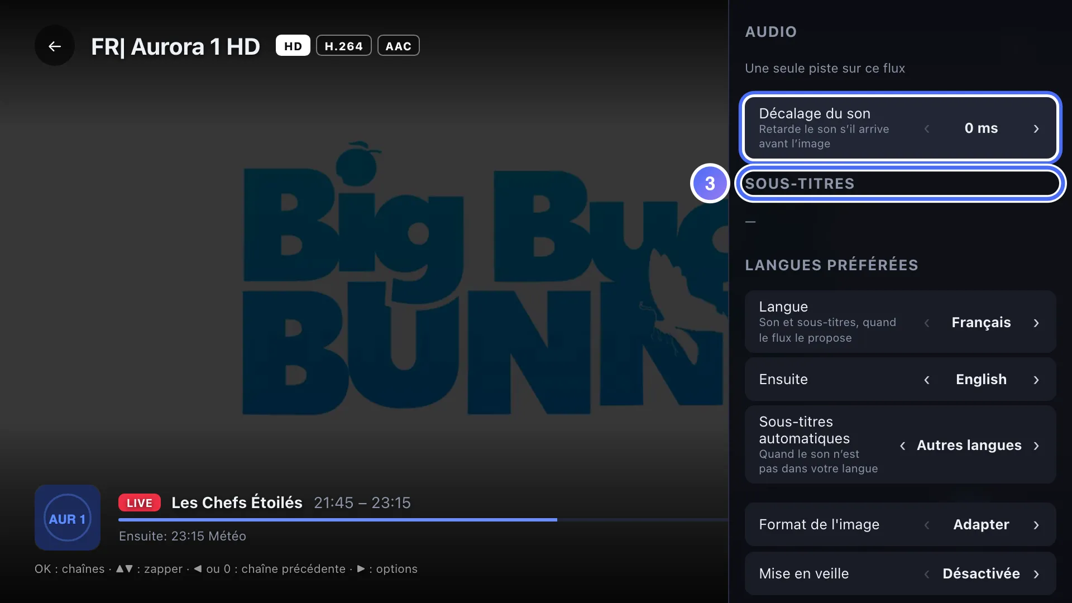The width and height of the screenshot is (1072, 603).
Task: Click the remote key hints line
Action: pos(226,569)
